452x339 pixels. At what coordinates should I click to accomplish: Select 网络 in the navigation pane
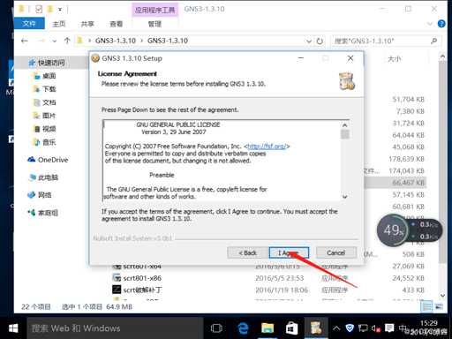tap(40, 195)
